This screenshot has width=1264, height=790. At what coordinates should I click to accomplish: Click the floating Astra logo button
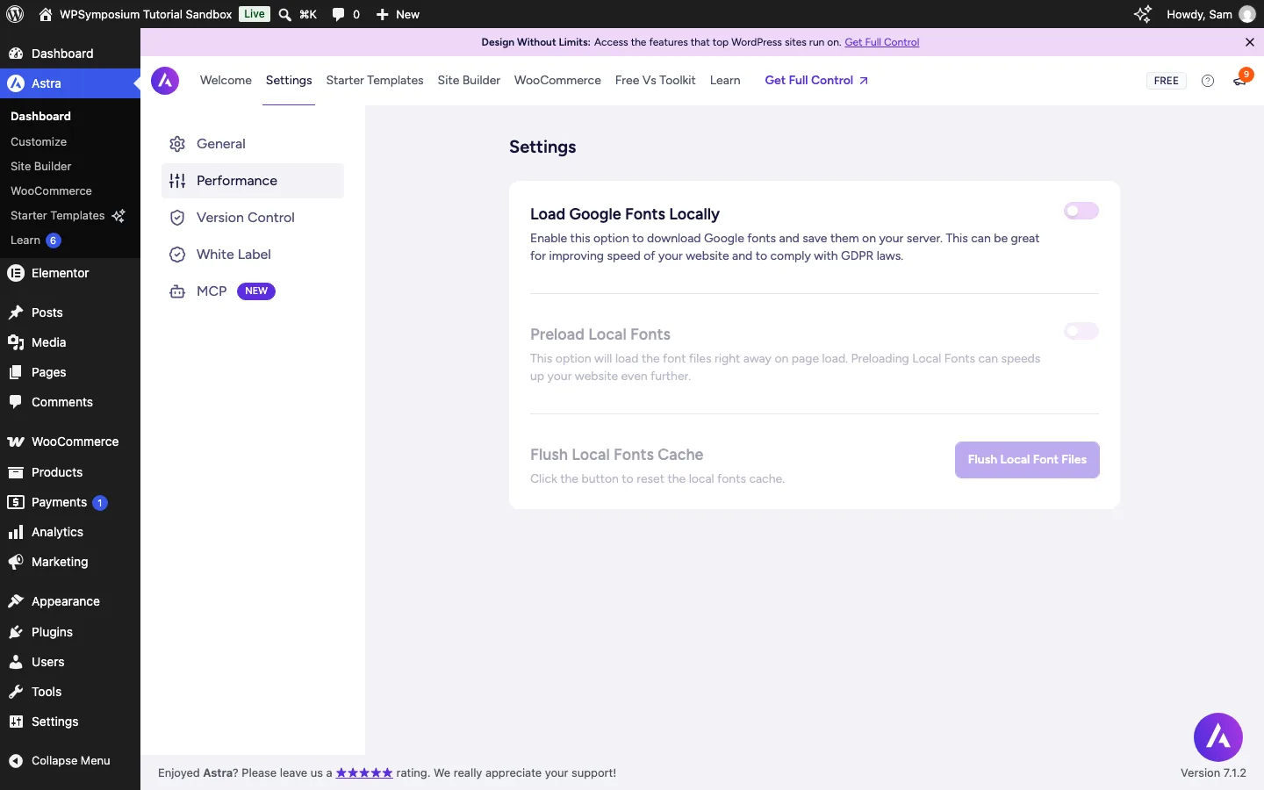1218,737
